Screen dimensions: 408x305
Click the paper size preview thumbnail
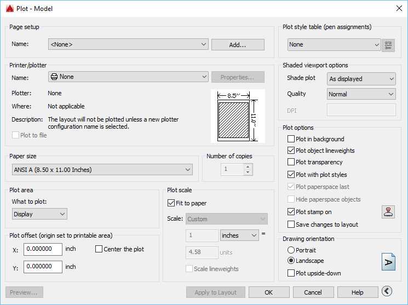click(238, 116)
